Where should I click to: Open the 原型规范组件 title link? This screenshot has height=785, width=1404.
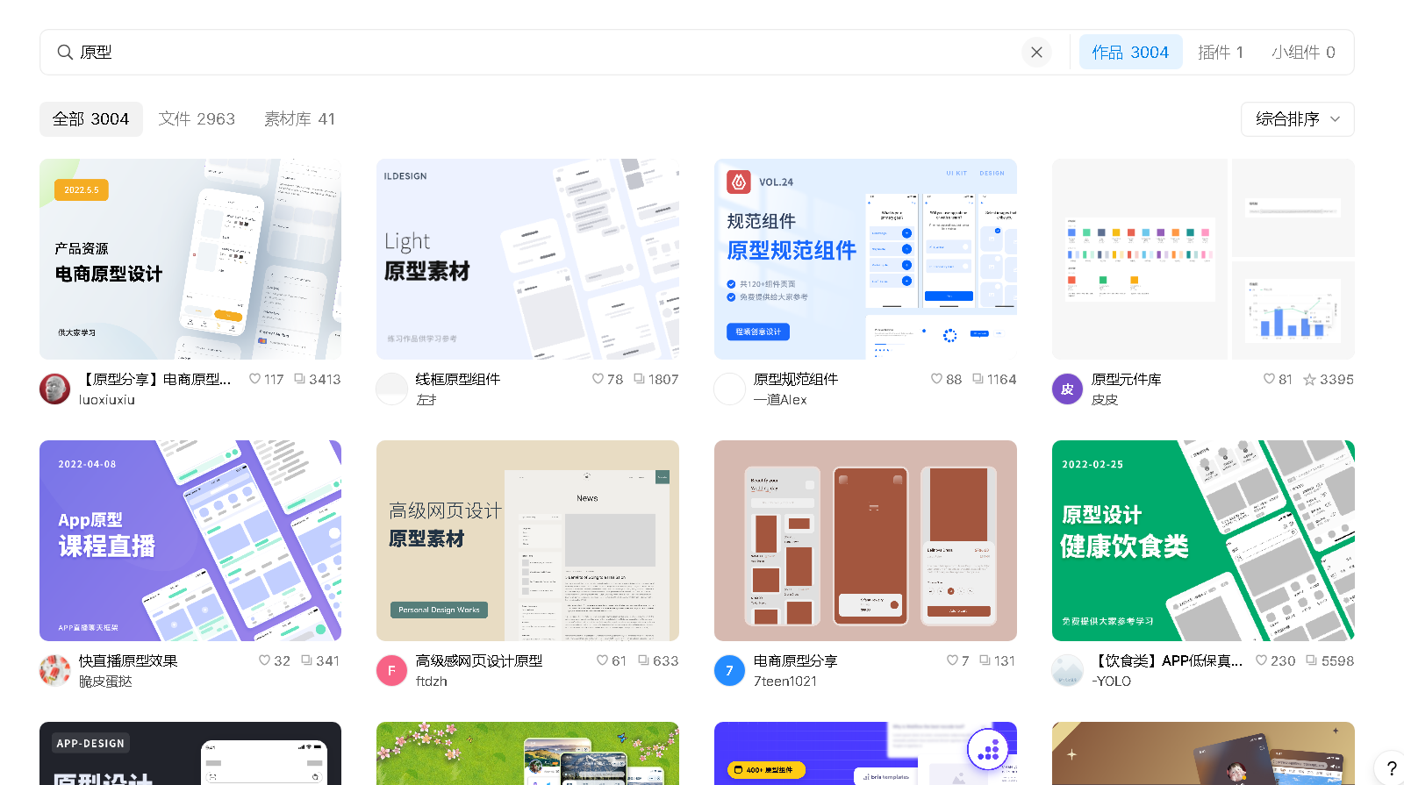[x=796, y=379]
